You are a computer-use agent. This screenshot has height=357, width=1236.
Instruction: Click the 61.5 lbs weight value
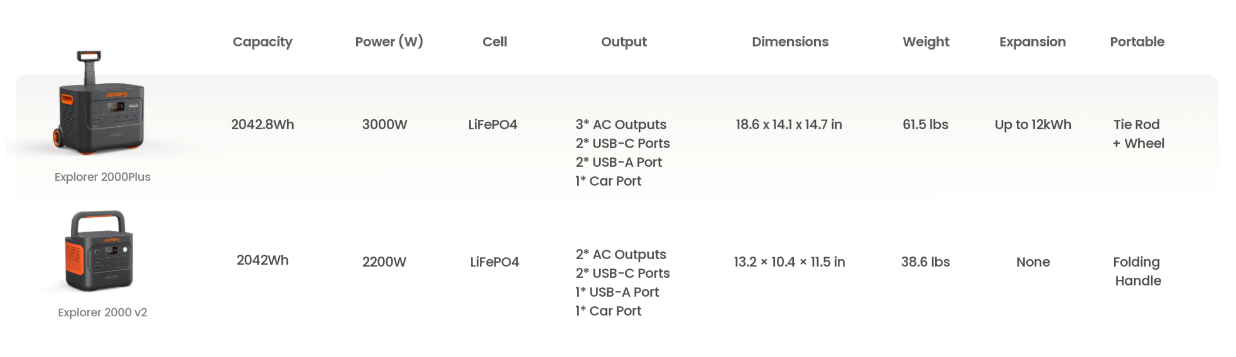coord(926,125)
